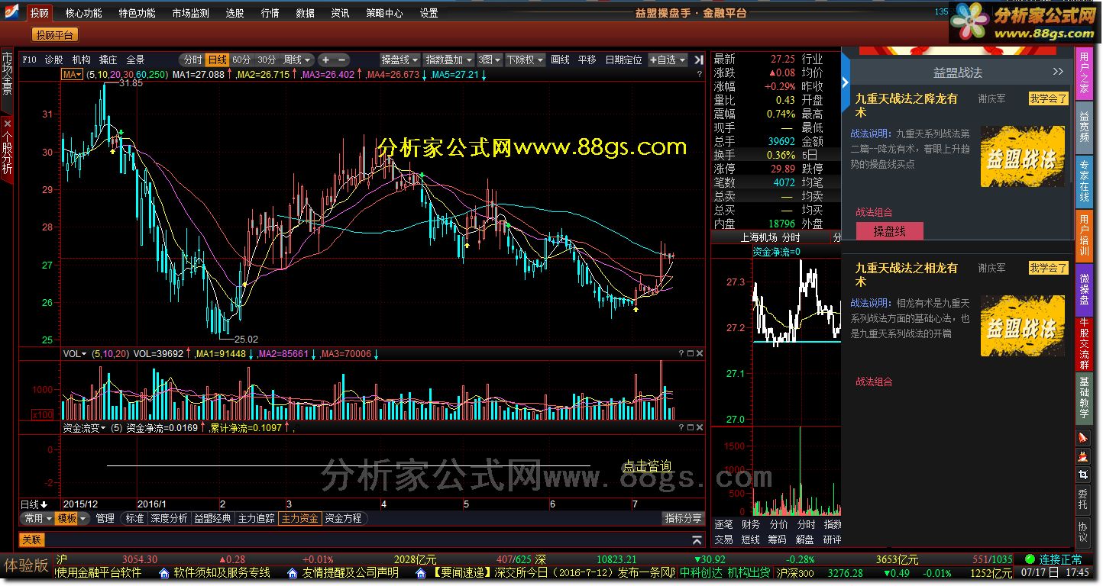Screen dimensions: 1103x586
Task: Open the 核心功能 menu
Action: point(83,13)
